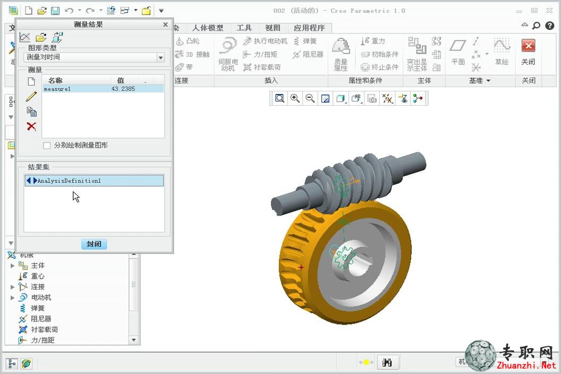Viewport: 561px width, 374px height.
Task: Expand the 基准 group dropdown
Action: pyautogui.click(x=480, y=81)
